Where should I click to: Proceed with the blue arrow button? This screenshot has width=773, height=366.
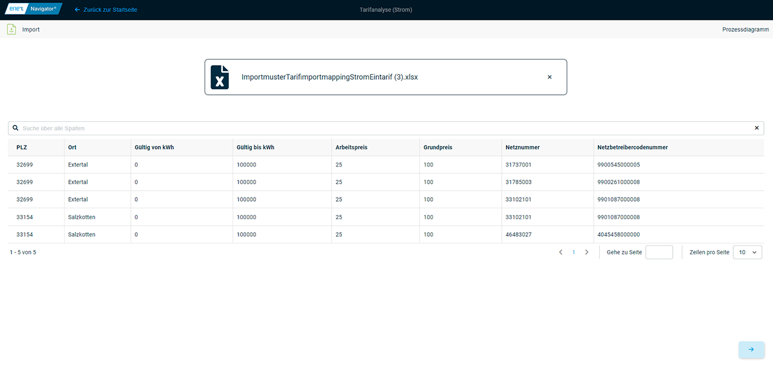click(751, 350)
